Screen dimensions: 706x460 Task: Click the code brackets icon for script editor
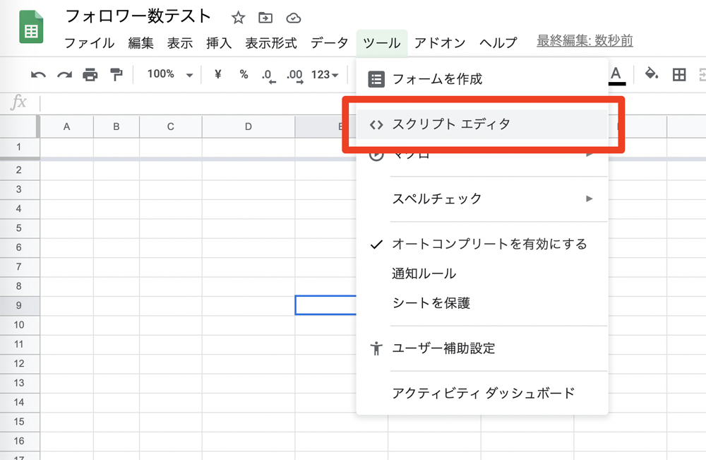tap(376, 125)
